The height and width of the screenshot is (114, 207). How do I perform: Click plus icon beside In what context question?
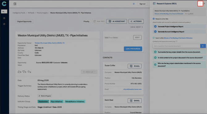155,58
